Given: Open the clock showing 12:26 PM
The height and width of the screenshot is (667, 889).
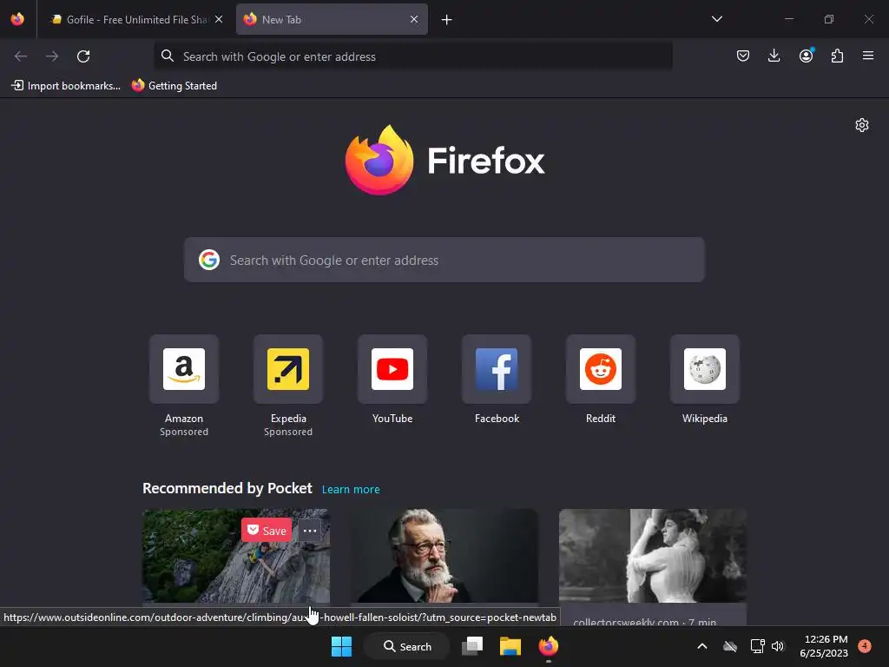Looking at the screenshot, I should pos(824,646).
